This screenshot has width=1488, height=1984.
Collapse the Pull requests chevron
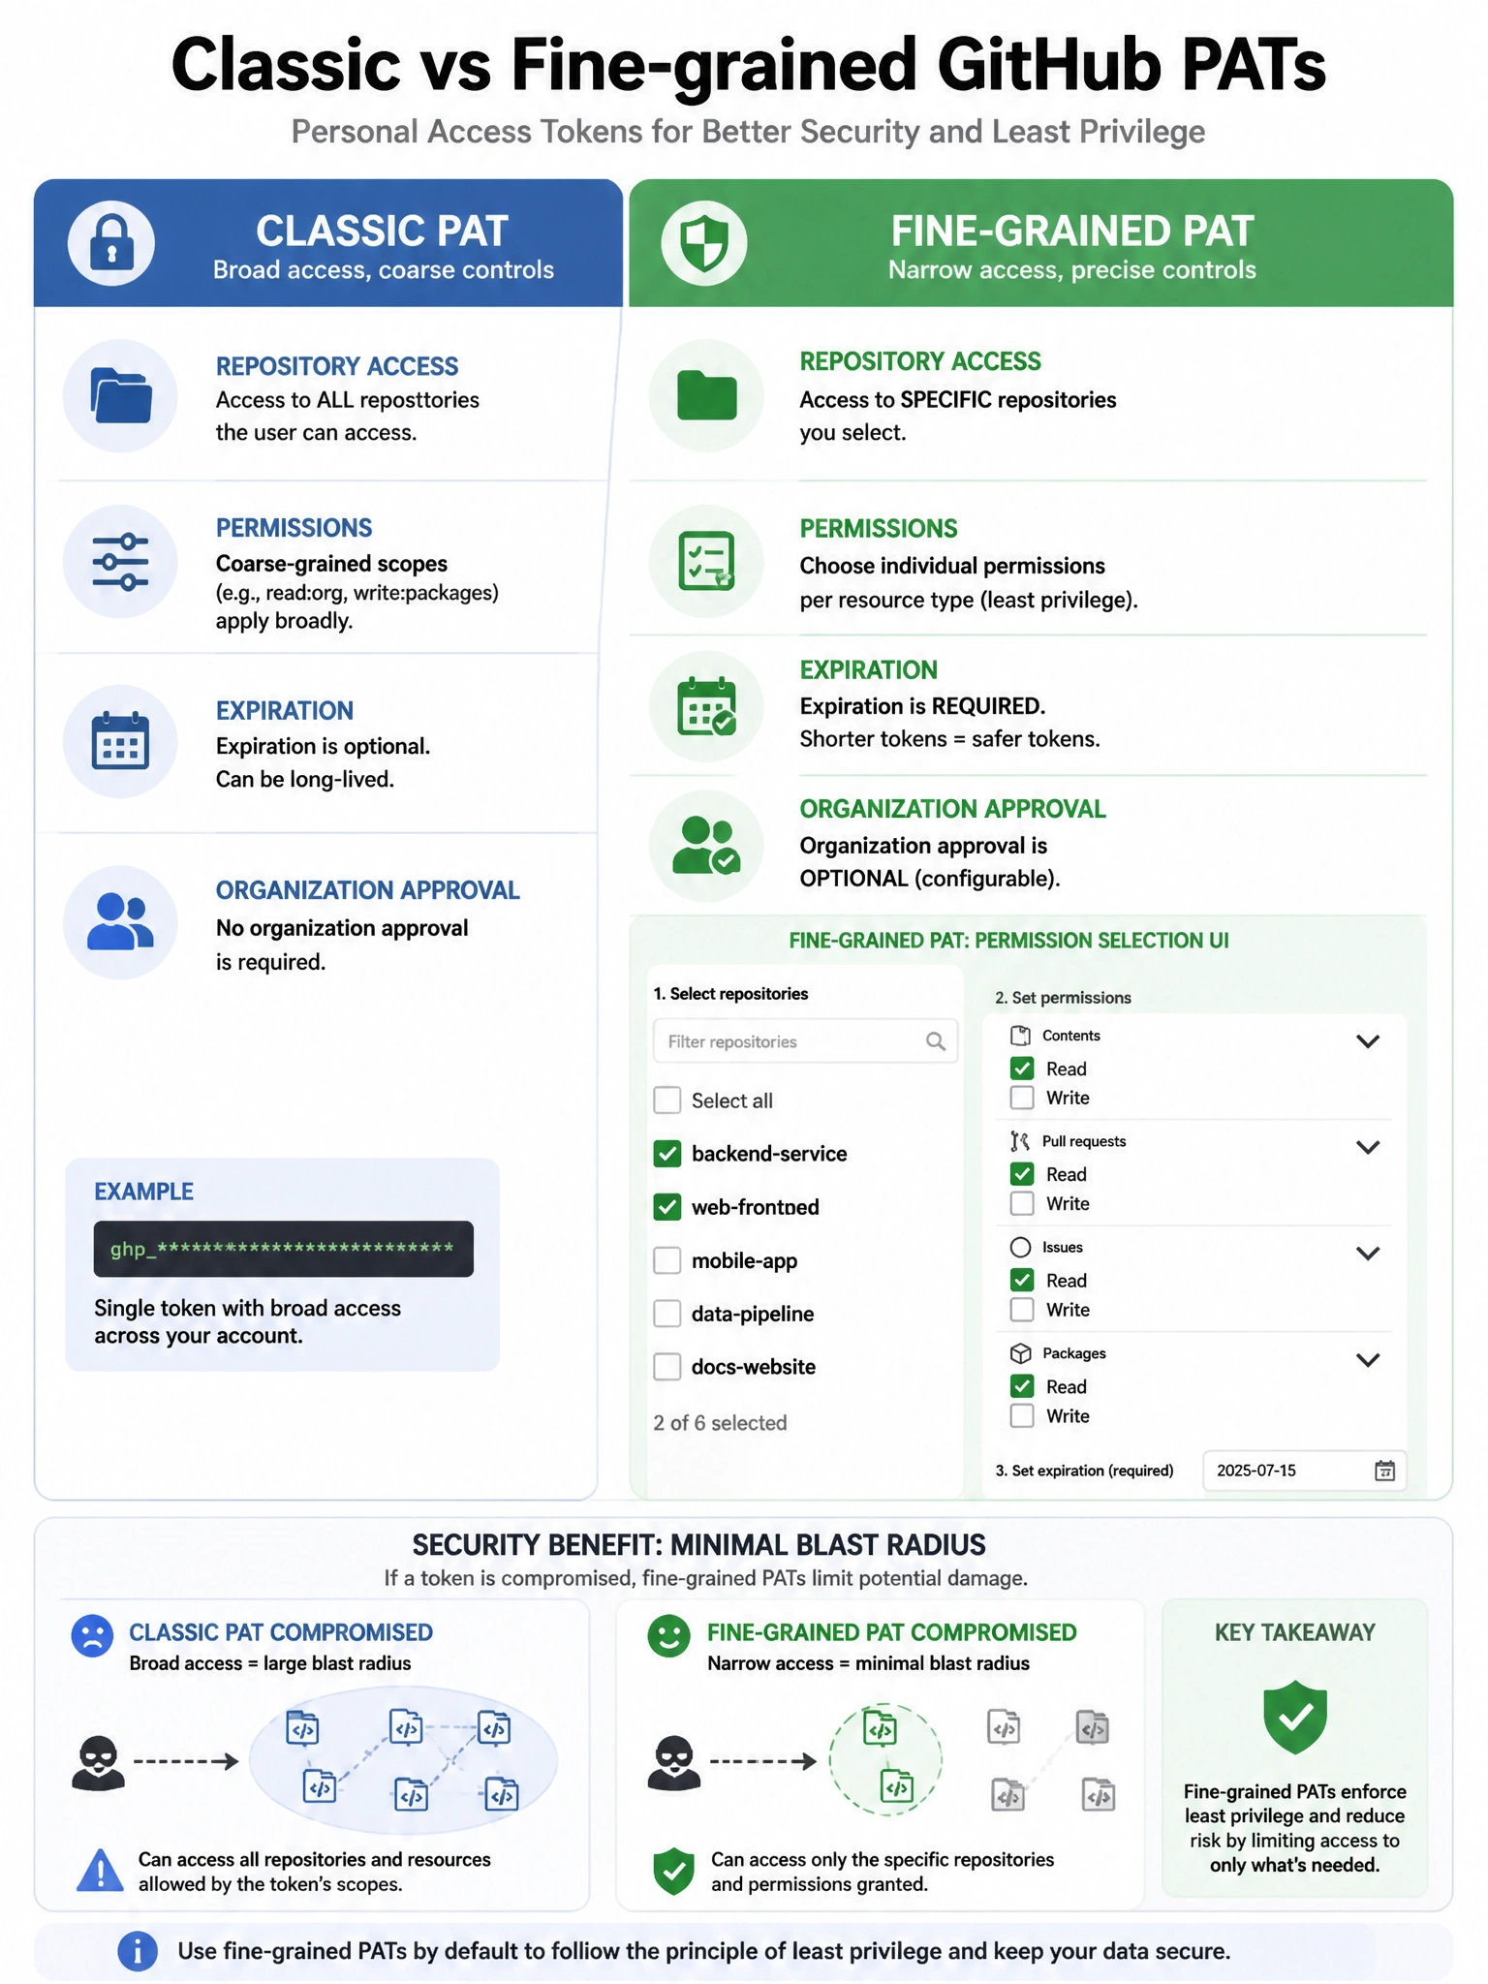point(1368,1147)
